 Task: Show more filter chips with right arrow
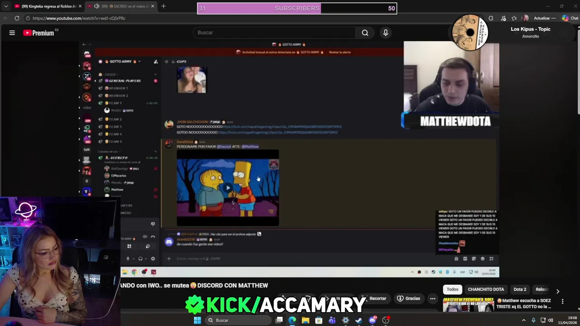tap(558, 291)
